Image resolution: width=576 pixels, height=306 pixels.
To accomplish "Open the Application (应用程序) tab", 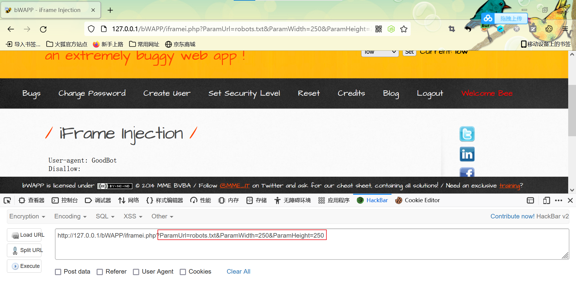I will tap(334, 200).
